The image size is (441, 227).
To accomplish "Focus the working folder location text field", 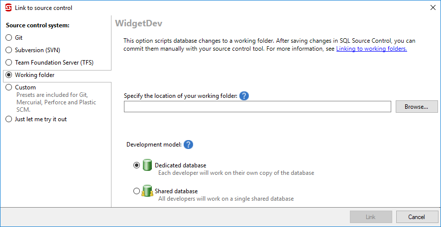I will [x=257, y=107].
